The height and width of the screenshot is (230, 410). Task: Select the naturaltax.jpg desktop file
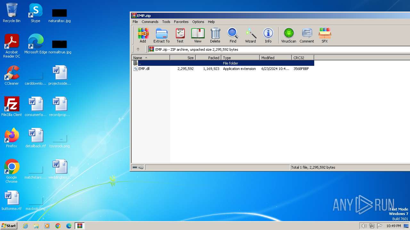pos(60,16)
